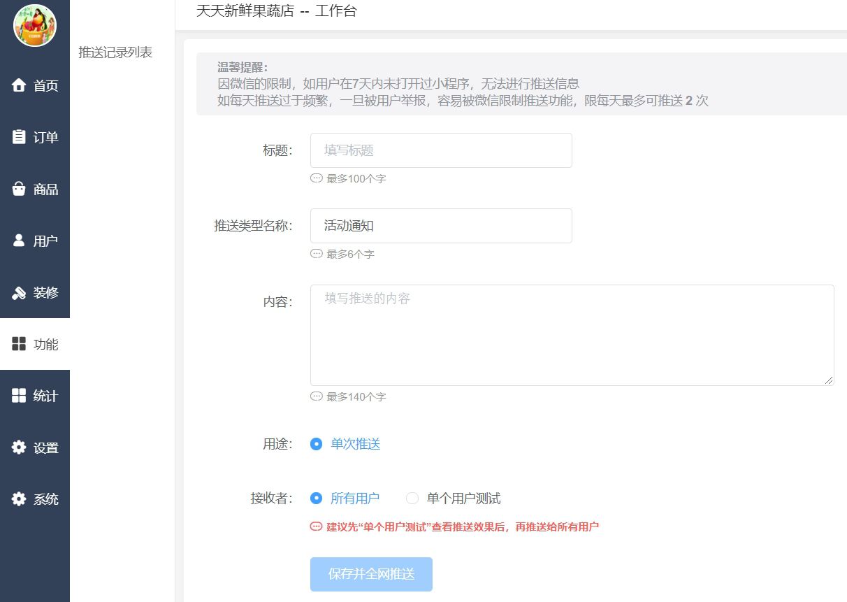Click the 统计 grid icon

tap(19, 396)
